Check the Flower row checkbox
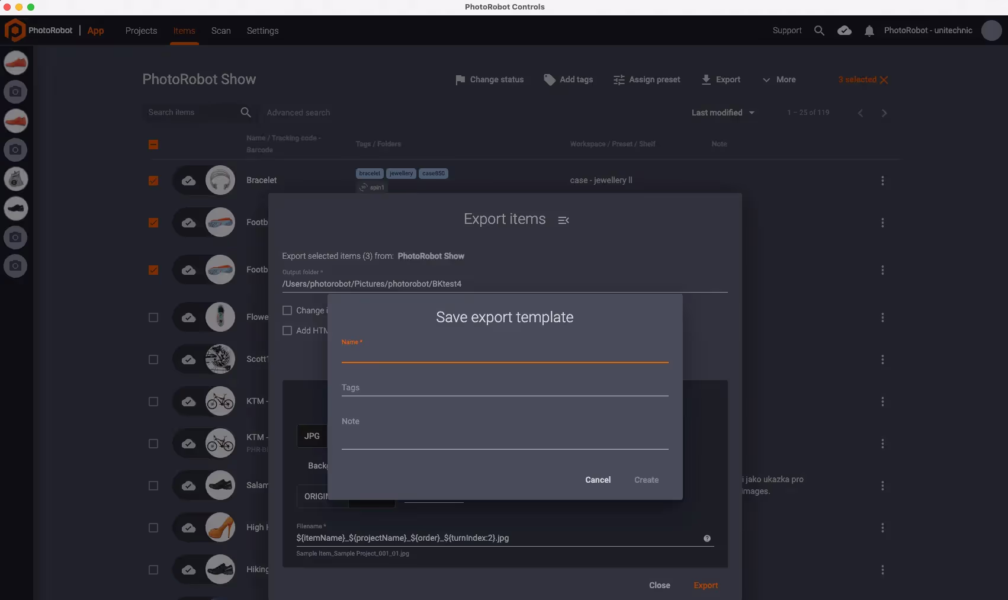This screenshot has height=600, width=1008. point(153,317)
